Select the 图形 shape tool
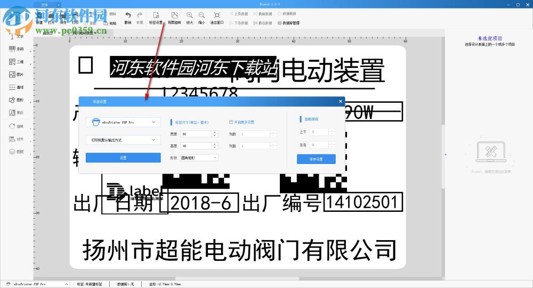This screenshot has width=533, height=288. (x=16, y=100)
